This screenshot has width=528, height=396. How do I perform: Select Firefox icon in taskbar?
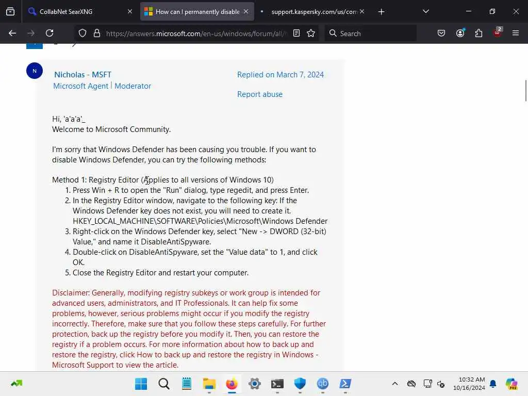[x=232, y=384]
